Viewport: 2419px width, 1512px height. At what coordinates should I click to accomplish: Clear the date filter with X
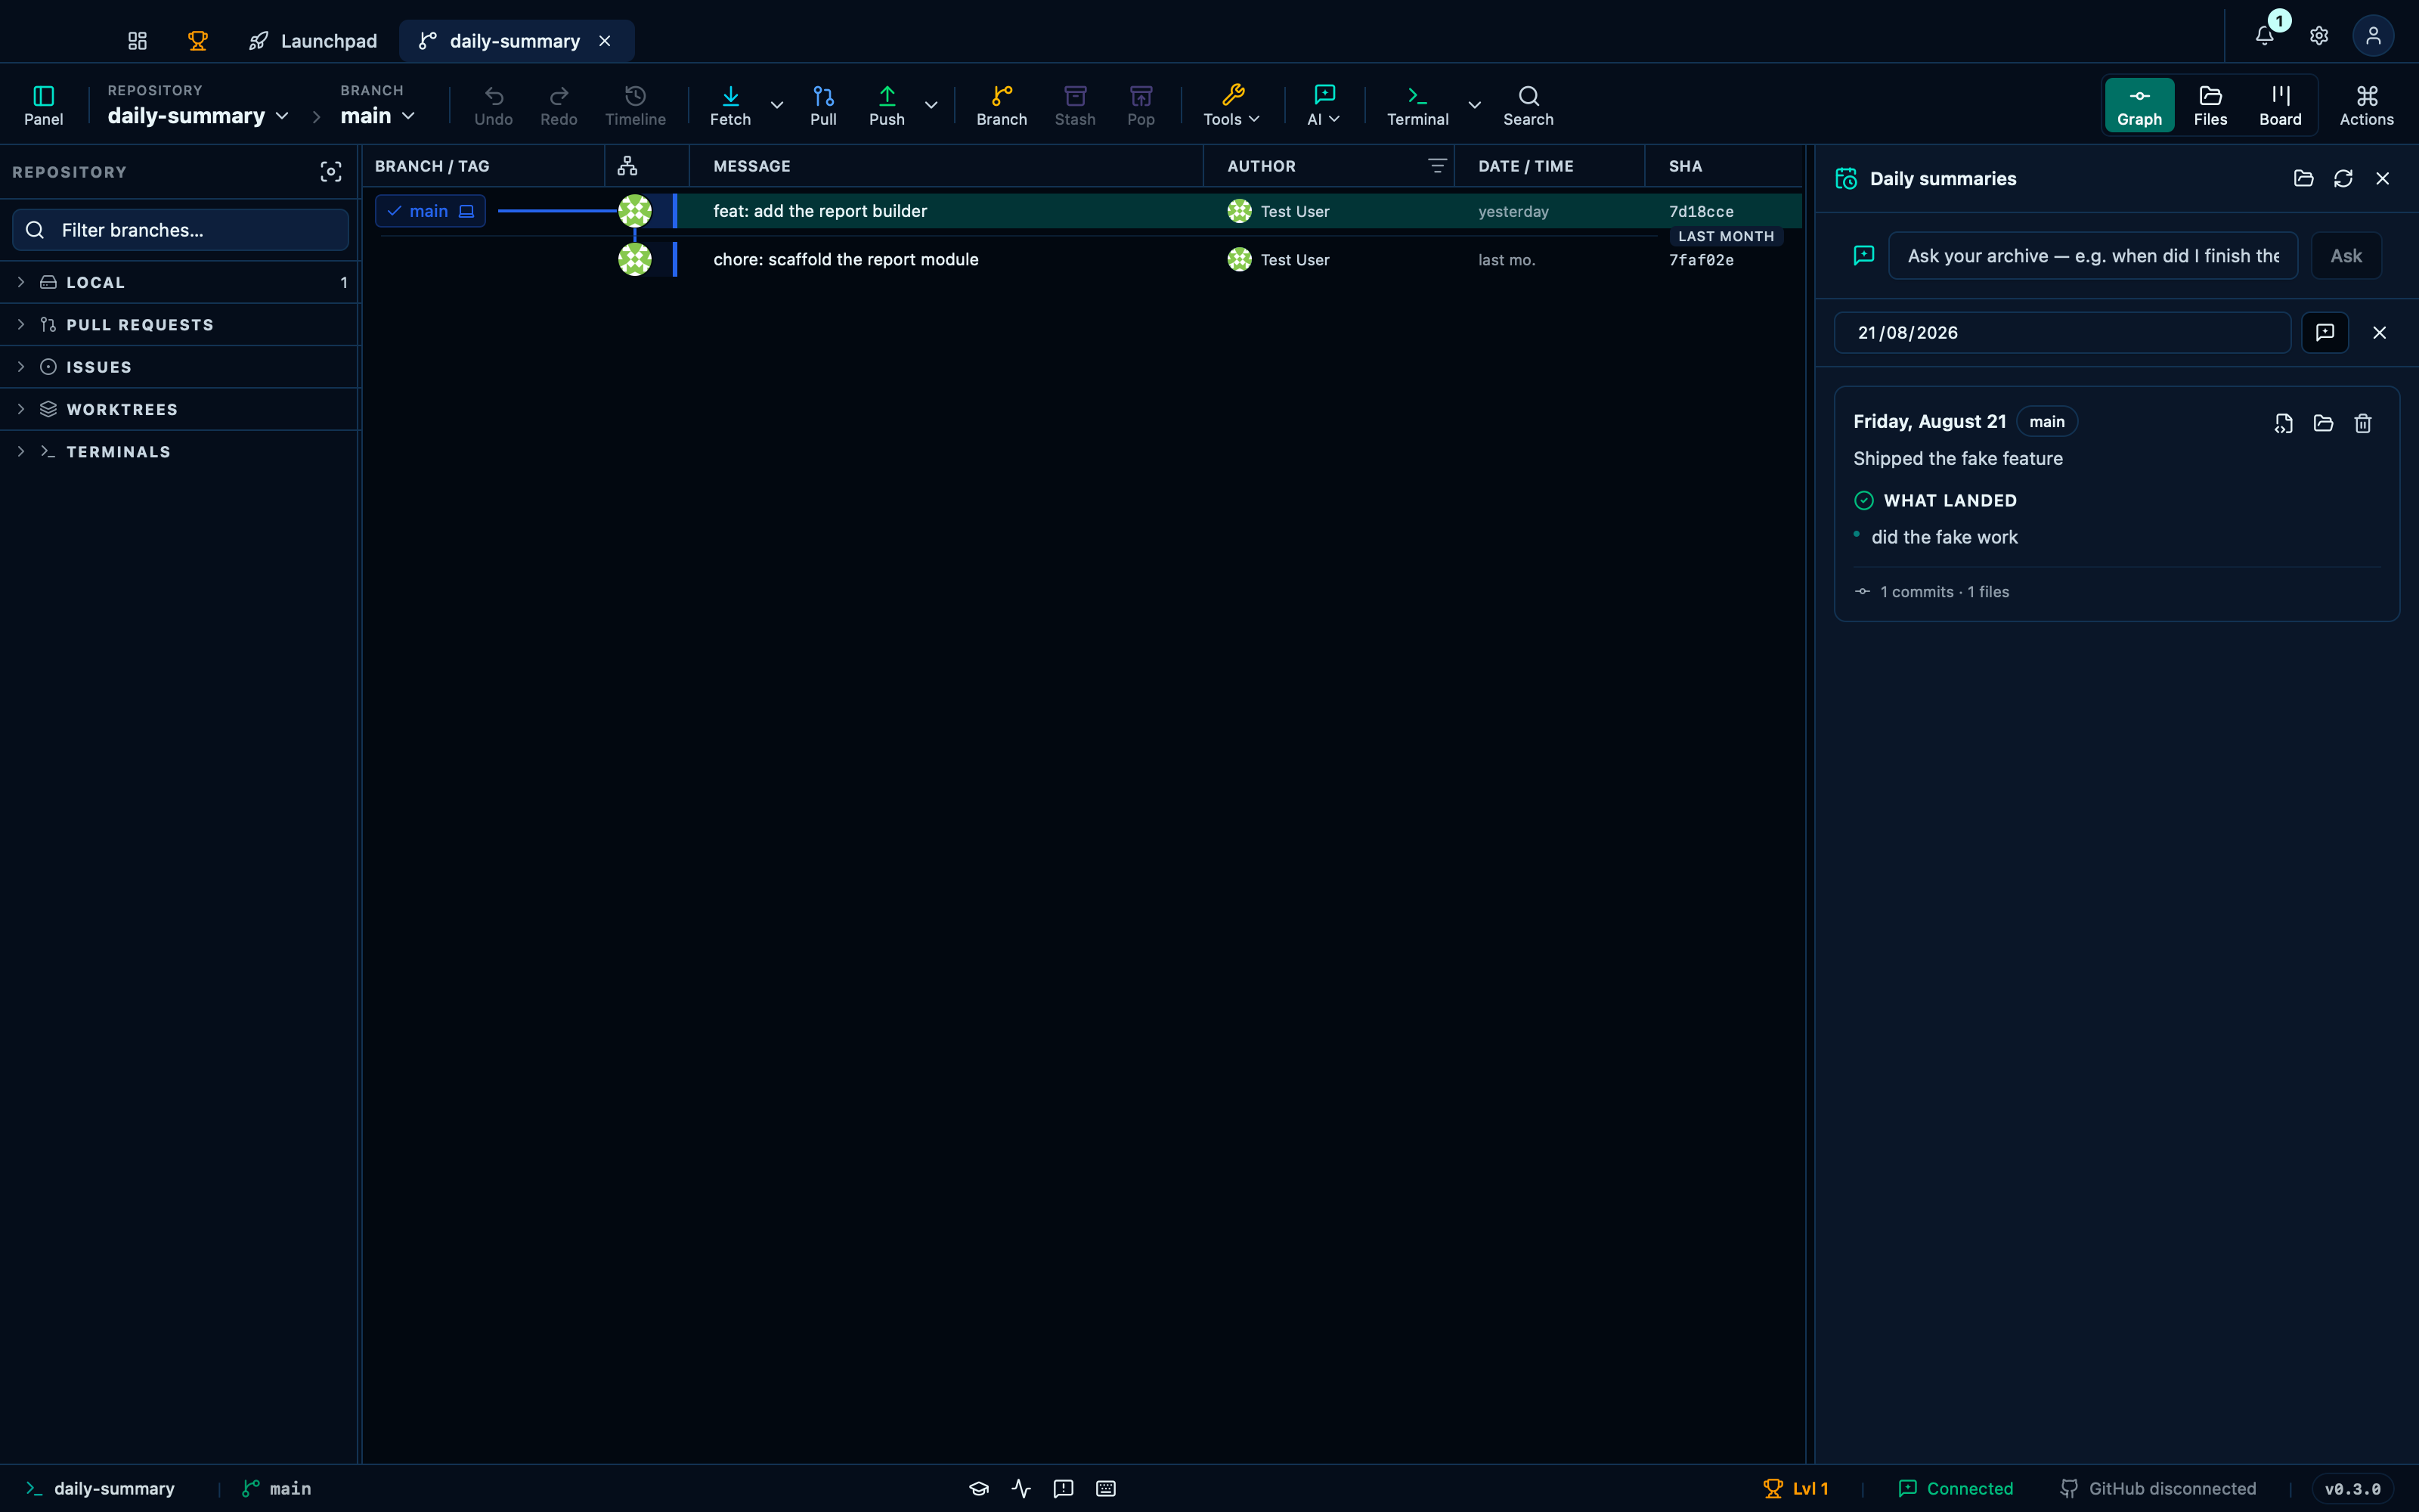(x=2379, y=333)
